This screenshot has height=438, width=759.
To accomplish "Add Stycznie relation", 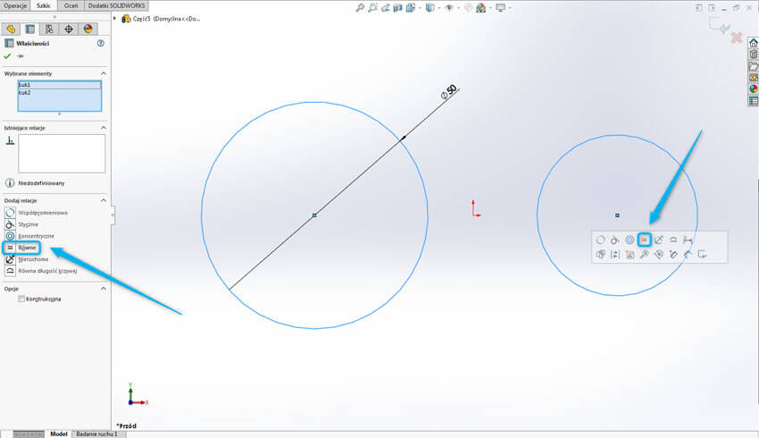I will coord(21,224).
